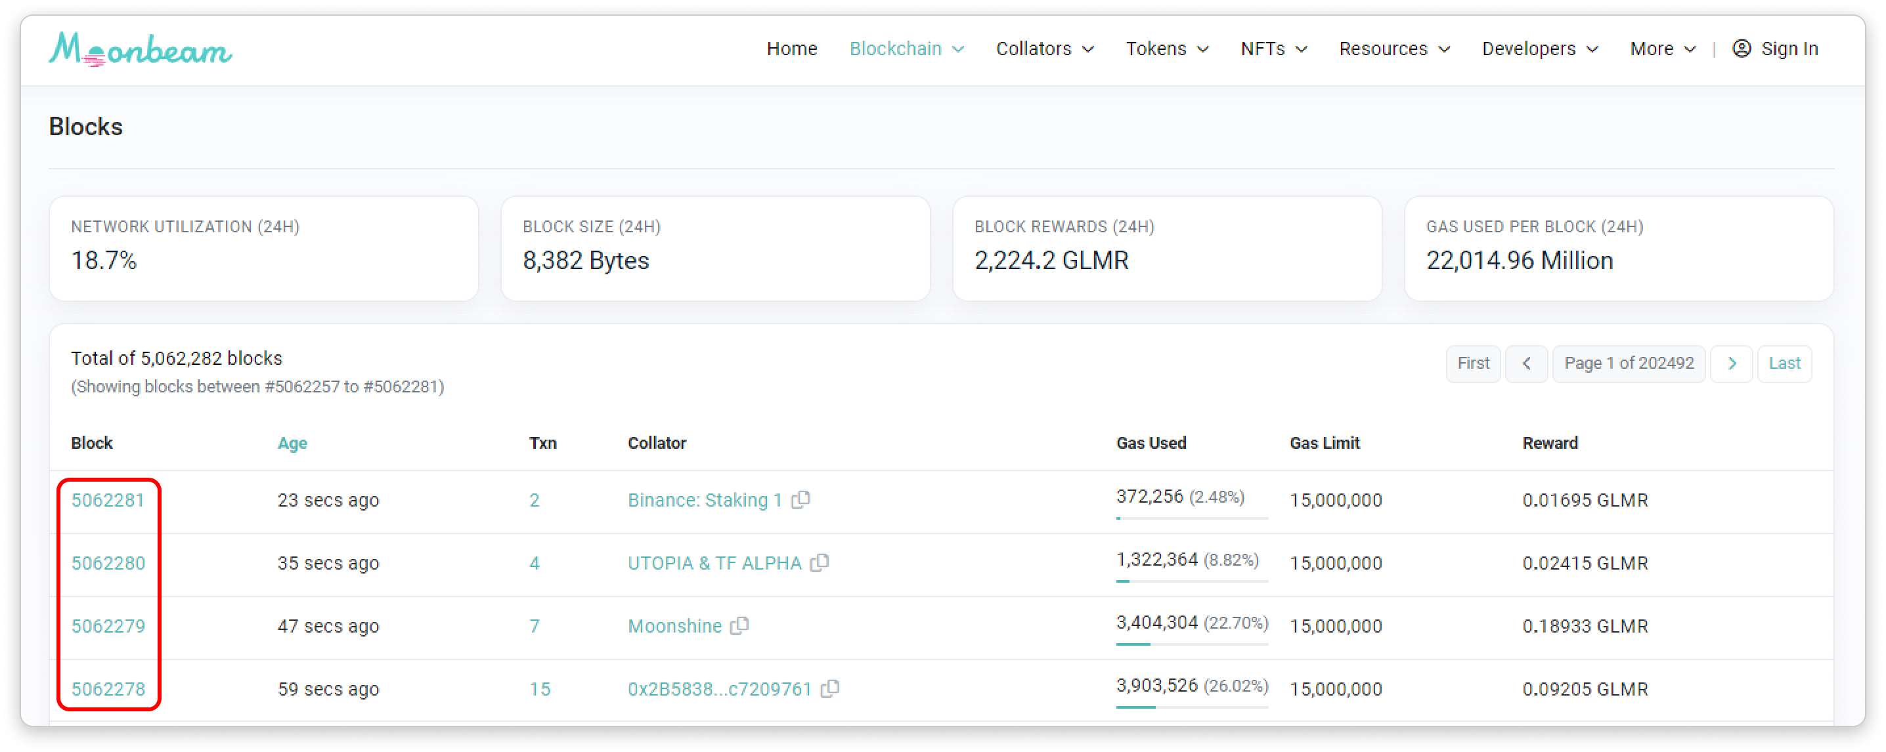Expand the Blockchain dropdown menu
The height and width of the screenshot is (752, 1886).
coord(906,49)
